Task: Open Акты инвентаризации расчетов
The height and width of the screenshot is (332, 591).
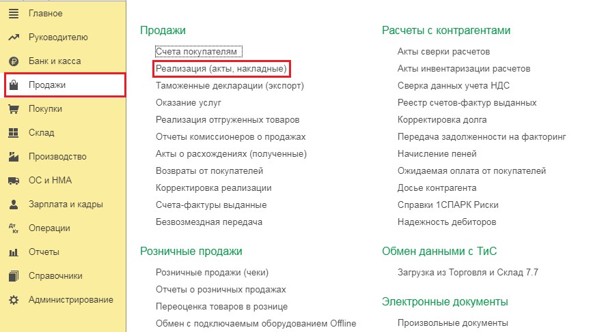Action: [x=464, y=69]
